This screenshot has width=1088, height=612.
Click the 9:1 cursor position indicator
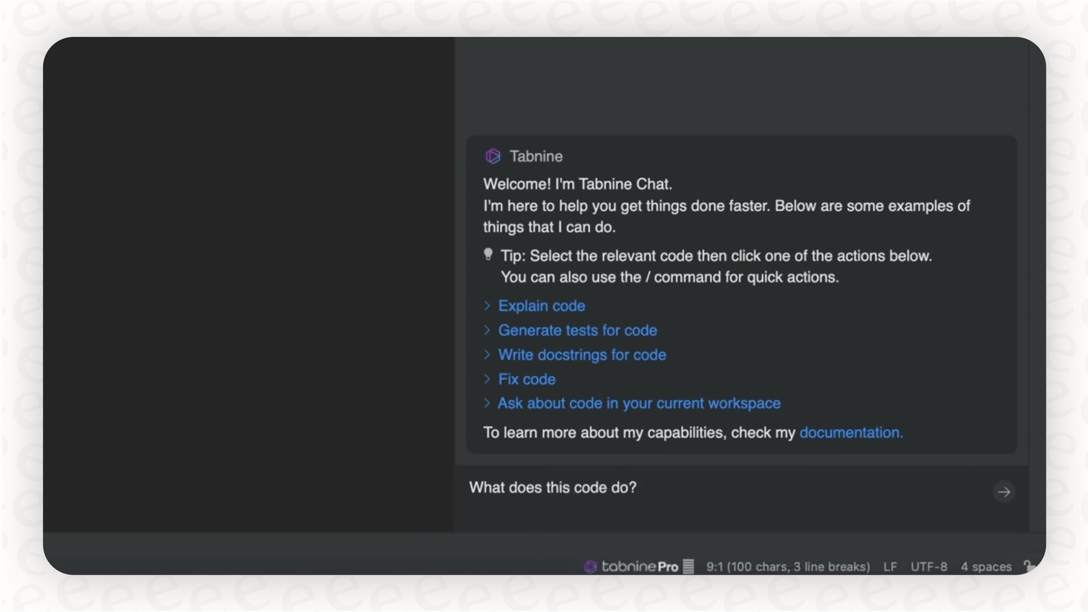pyautogui.click(x=789, y=566)
